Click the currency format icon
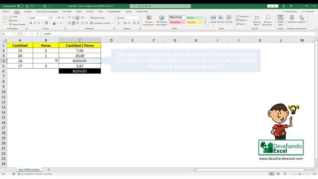 tap(118, 23)
